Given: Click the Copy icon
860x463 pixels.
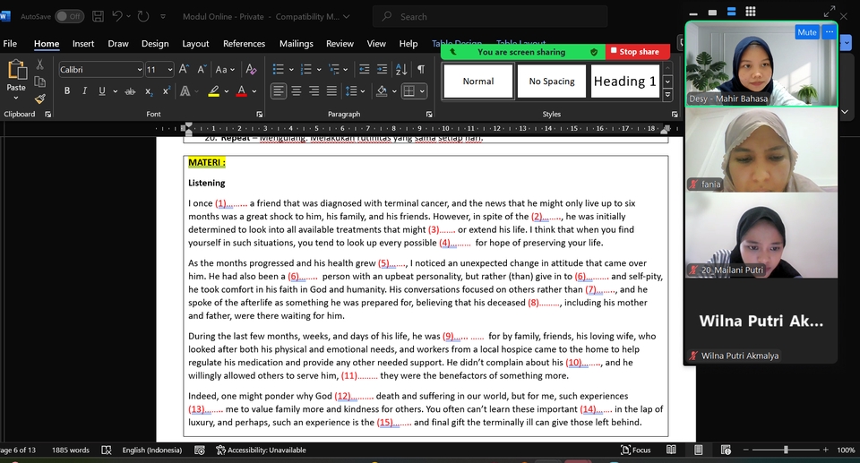Looking at the screenshot, I should (39, 81).
